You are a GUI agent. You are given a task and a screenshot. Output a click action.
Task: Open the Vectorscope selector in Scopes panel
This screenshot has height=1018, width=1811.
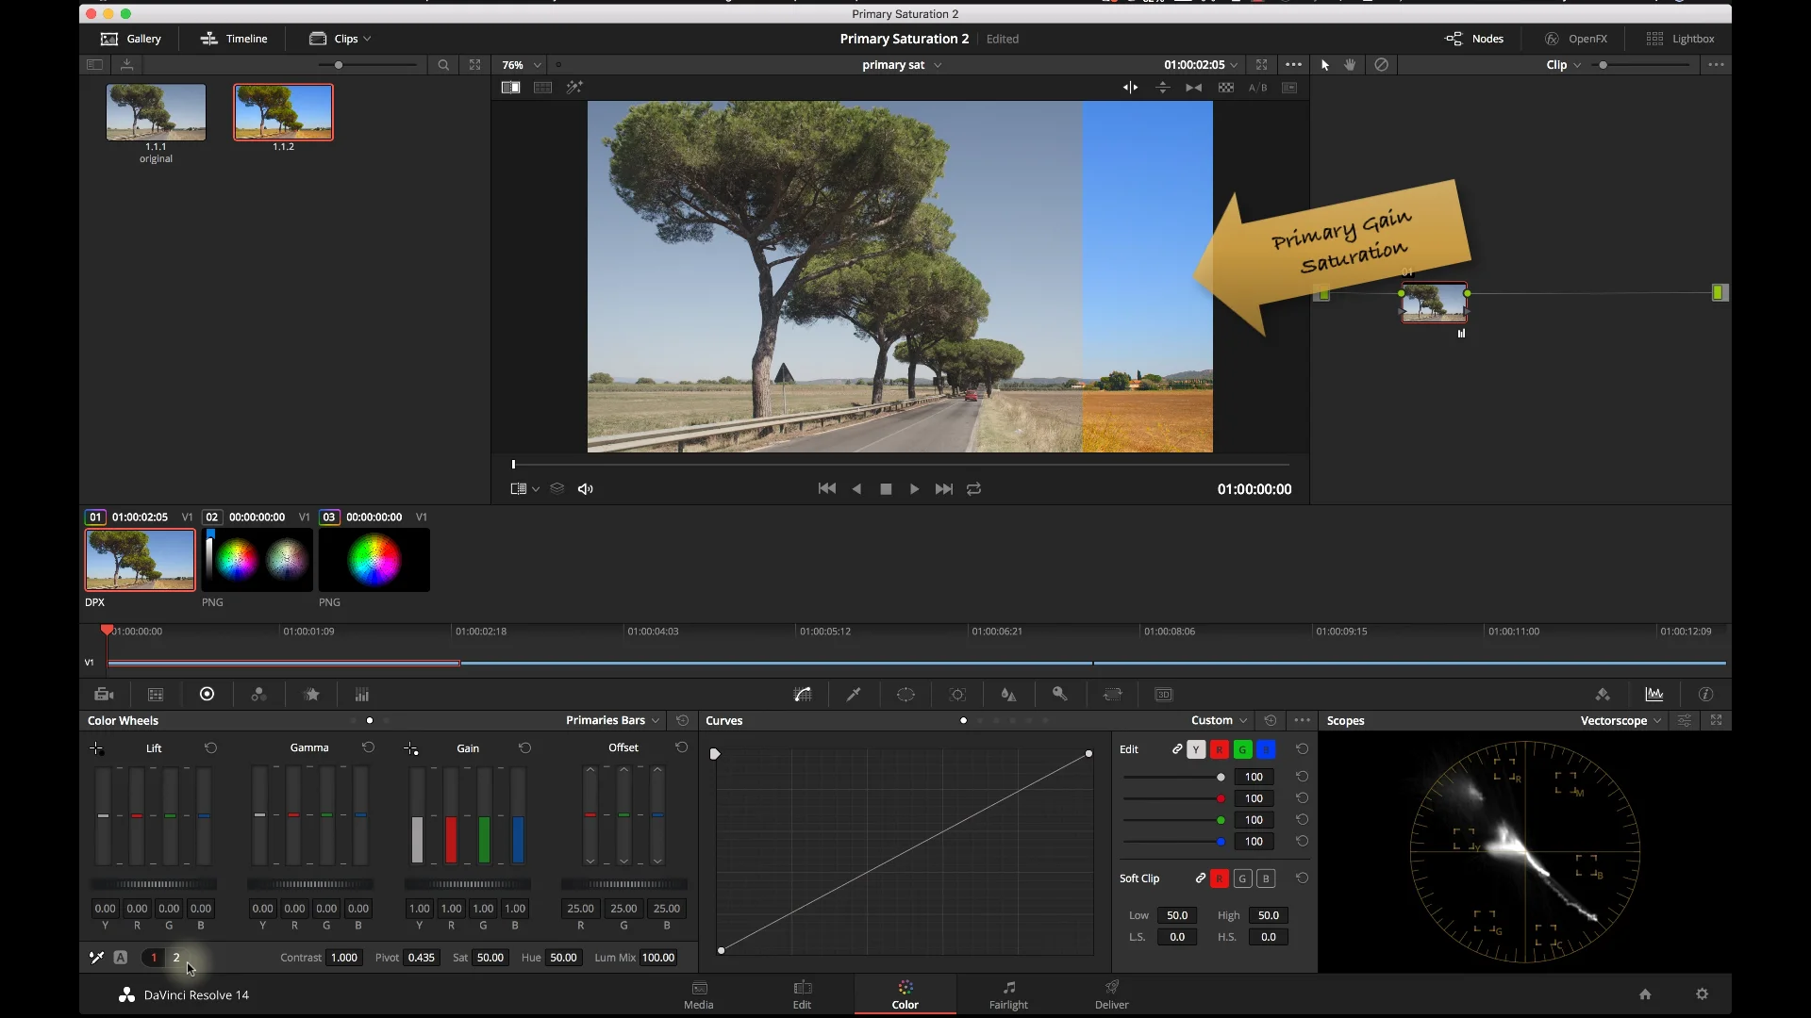(x=1619, y=720)
